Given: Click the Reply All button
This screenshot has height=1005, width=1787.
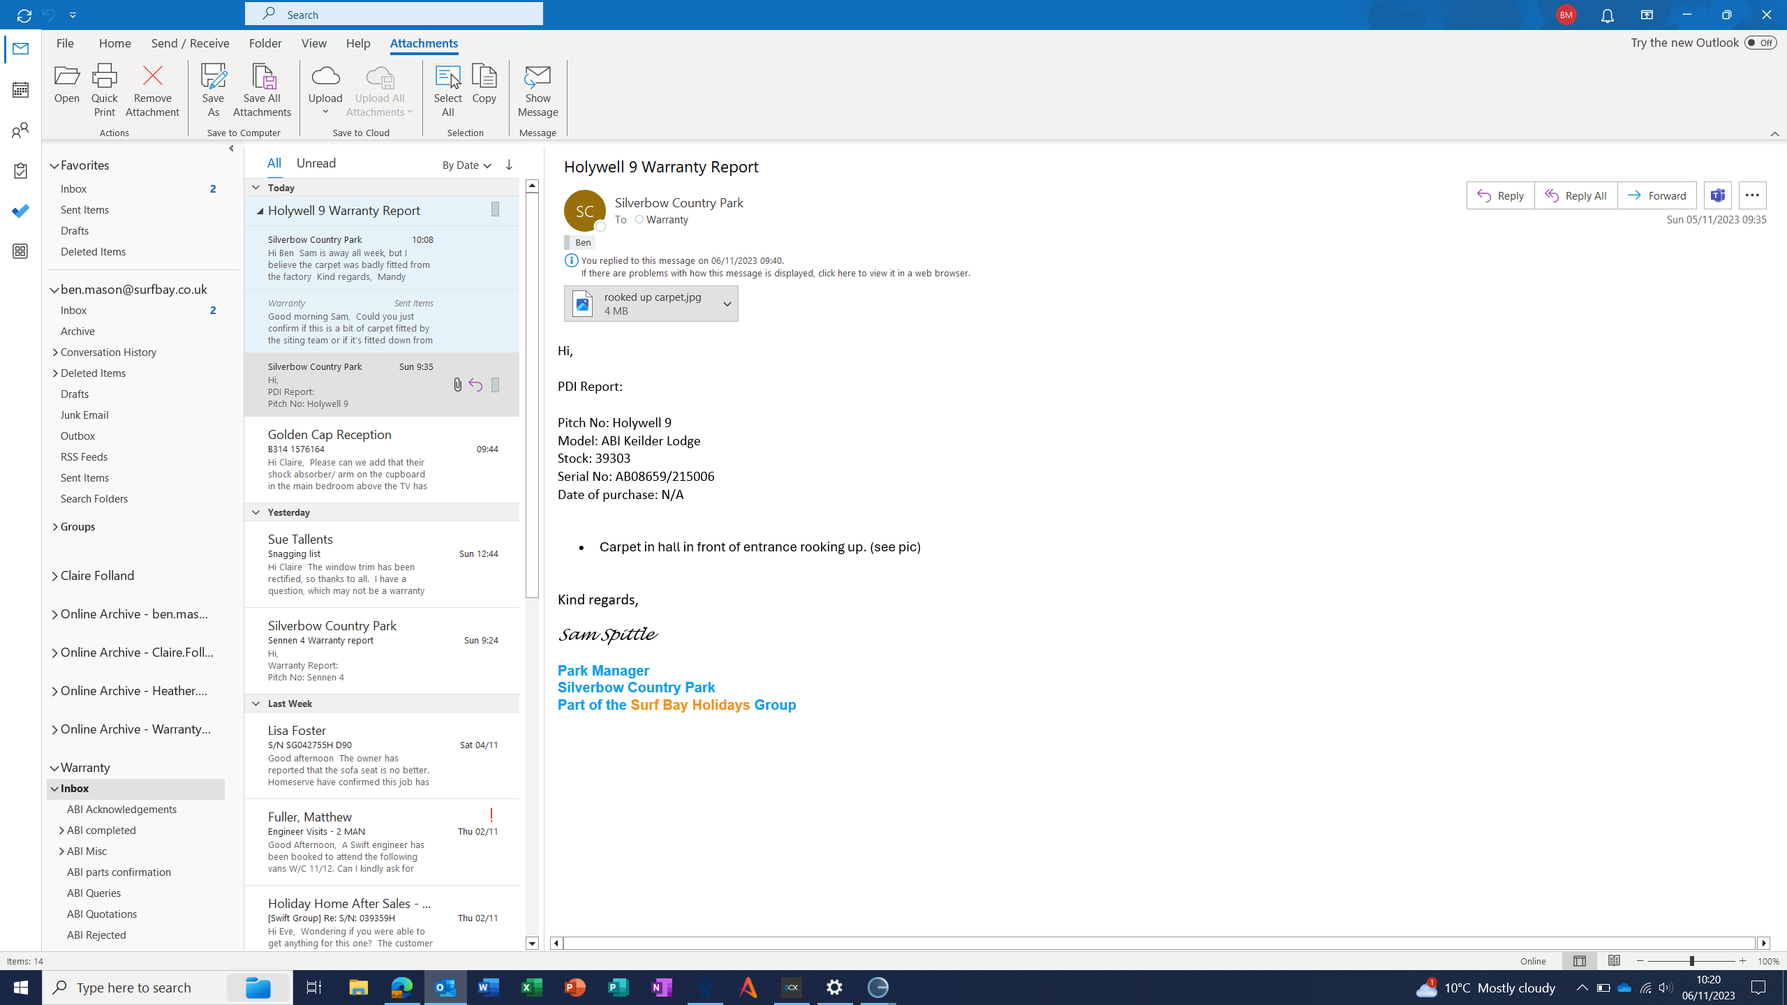Looking at the screenshot, I should tap(1575, 195).
